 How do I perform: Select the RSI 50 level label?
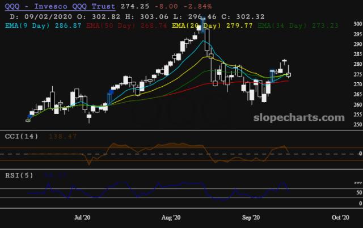359,192
